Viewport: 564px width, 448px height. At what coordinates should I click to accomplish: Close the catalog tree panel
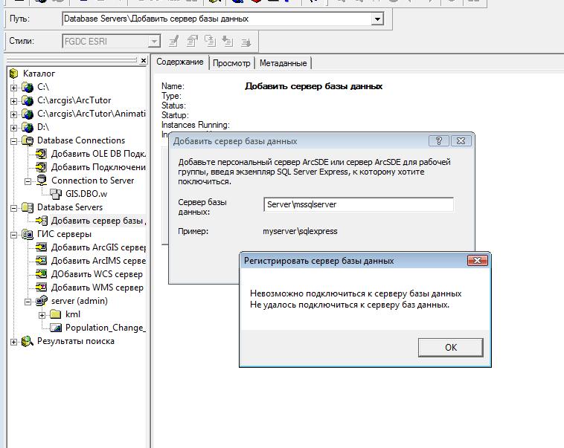pos(143,60)
